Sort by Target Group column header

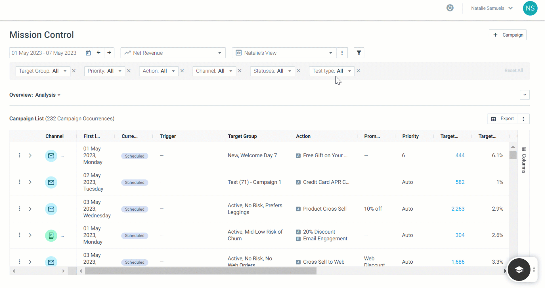click(242, 136)
